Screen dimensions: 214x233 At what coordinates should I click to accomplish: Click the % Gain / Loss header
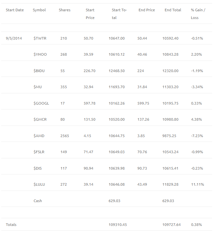[198, 14]
